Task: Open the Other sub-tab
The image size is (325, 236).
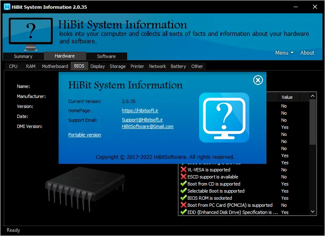Action: click(x=197, y=66)
